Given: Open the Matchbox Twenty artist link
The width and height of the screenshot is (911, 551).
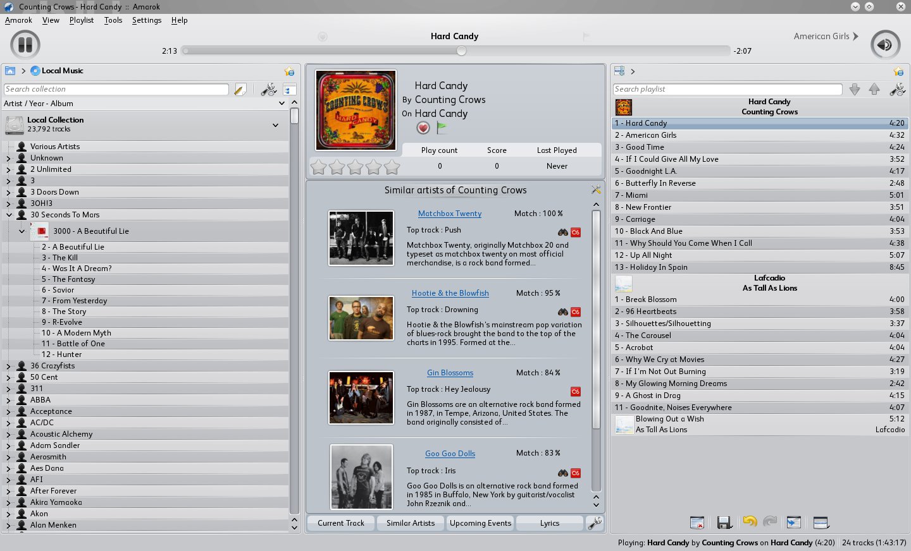Looking at the screenshot, I should click(x=449, y=214).
